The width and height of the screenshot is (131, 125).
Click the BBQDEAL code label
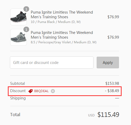click(41, 91)
